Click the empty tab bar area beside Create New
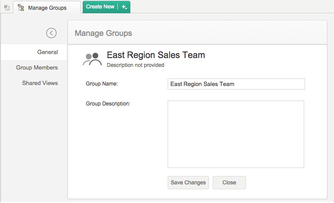 coord(231,7)
